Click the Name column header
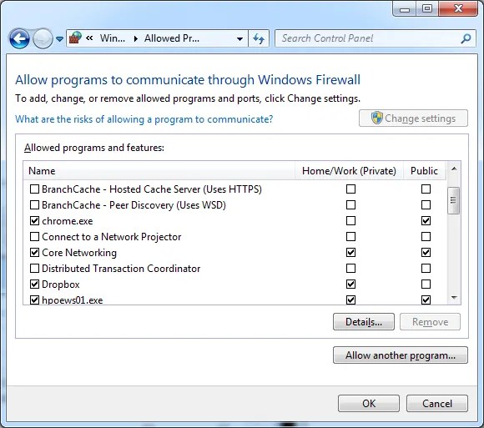Screen dimensions: 484x428 coord(159,171)
